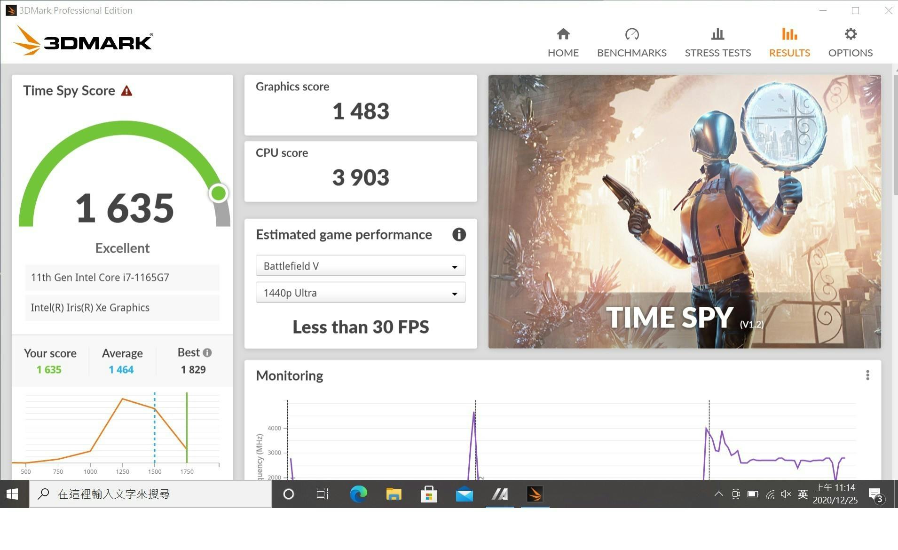Viewport: 898px width, 550px height.
Task: Click the Excellent rating label
Action: coord(122,248)
